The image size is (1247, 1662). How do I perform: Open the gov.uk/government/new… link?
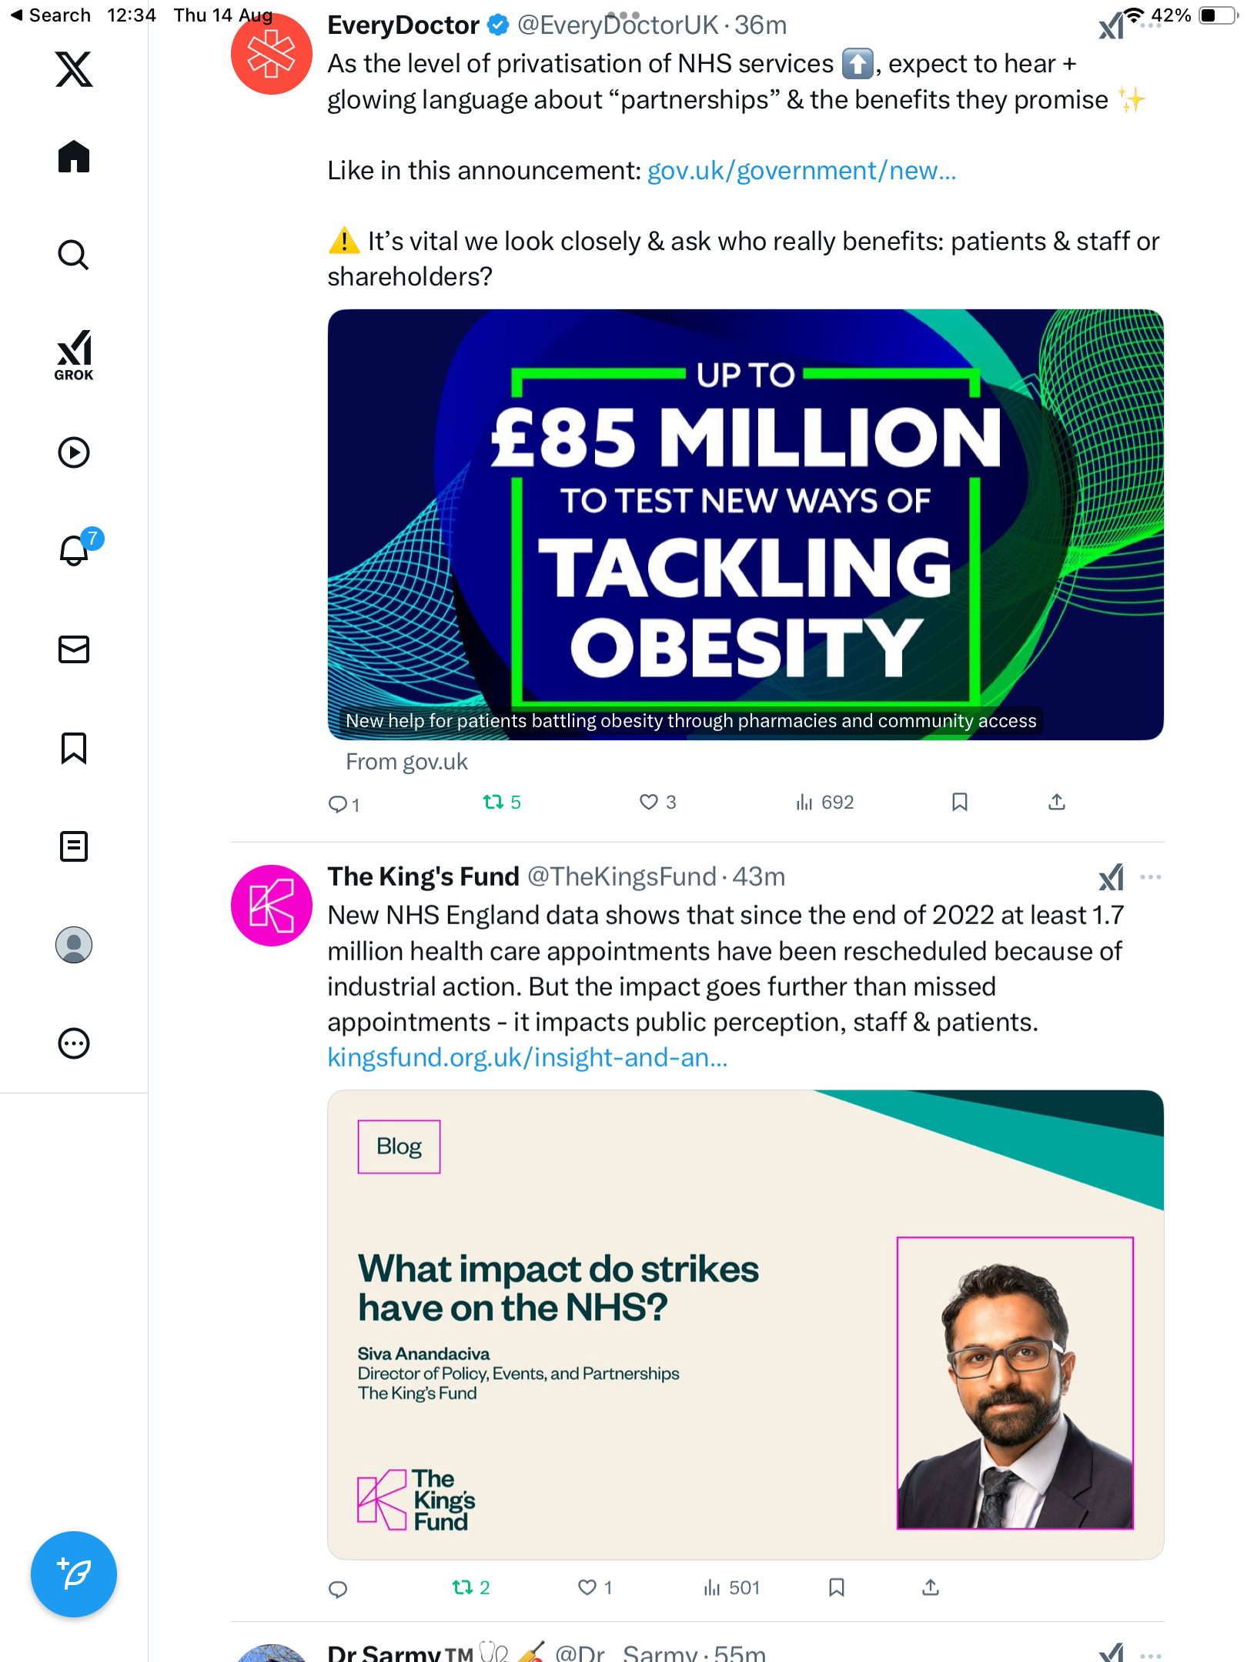(801, 171)
